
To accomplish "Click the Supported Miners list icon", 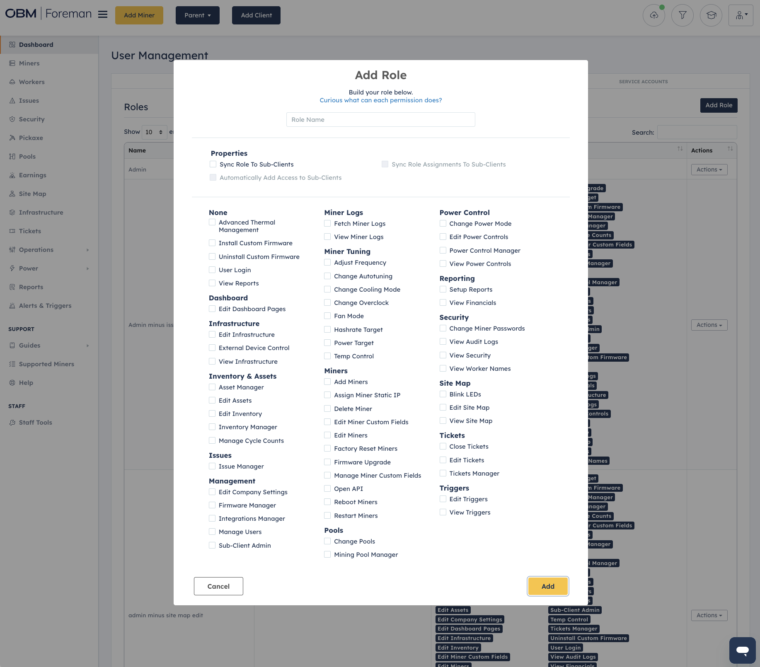I will click(x=12, y=364).
